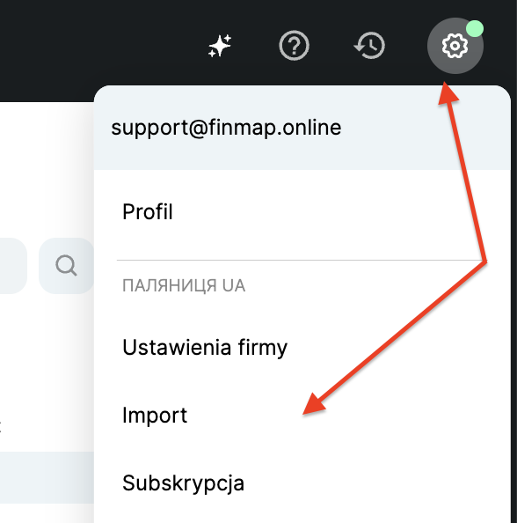Open the history clock icon
The width and height of the screenshot is (517, 523).
click(369, 46)
